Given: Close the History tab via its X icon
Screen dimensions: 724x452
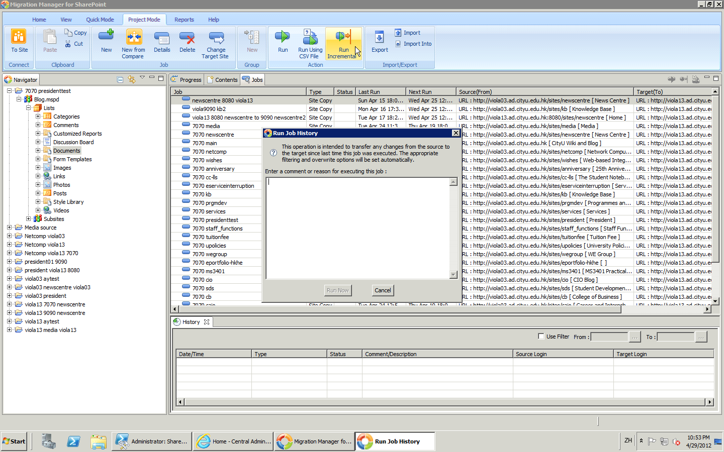Looking at the screenshot, I should coord(207,322).
